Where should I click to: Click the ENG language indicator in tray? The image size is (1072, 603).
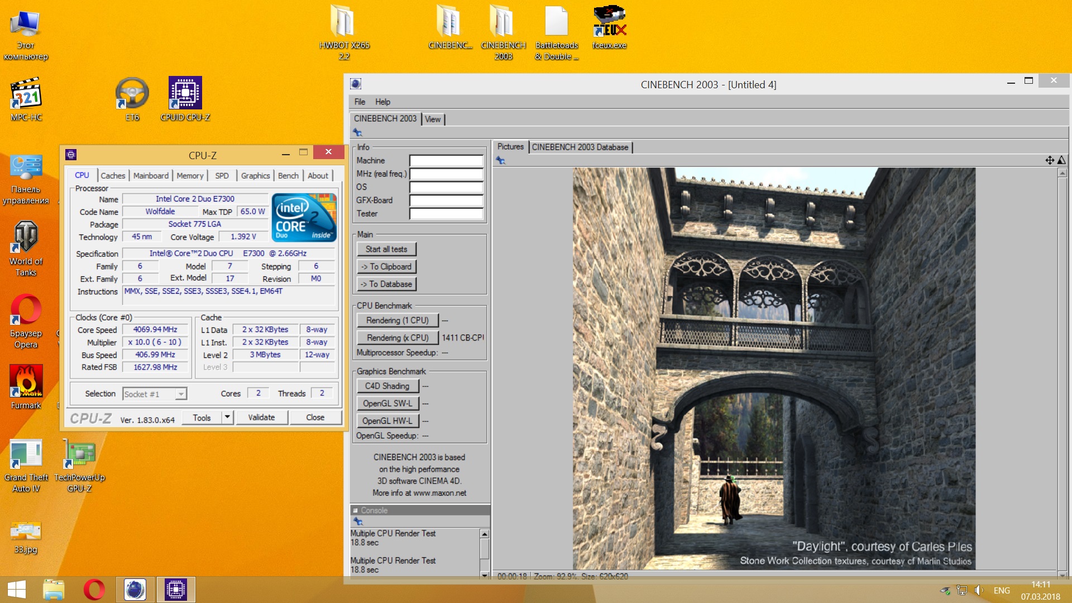[x=1002, y=590]
